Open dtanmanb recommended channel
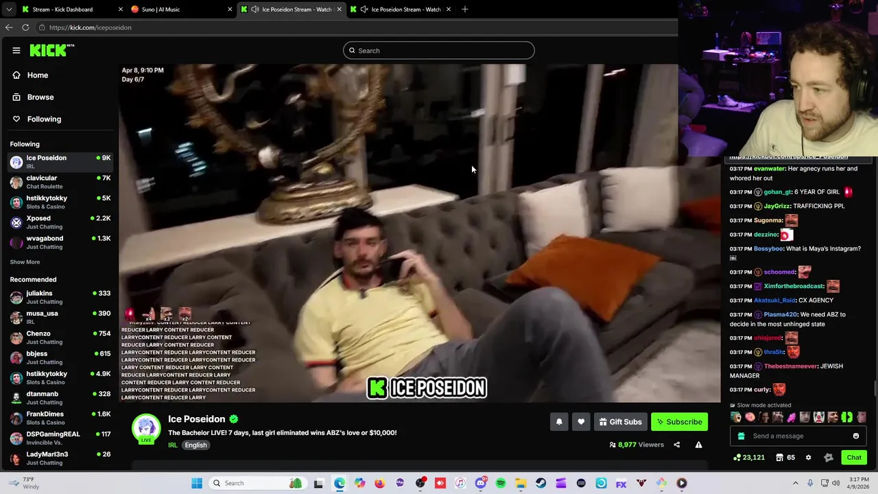This screenshot has height=494, width=878. 60,398
